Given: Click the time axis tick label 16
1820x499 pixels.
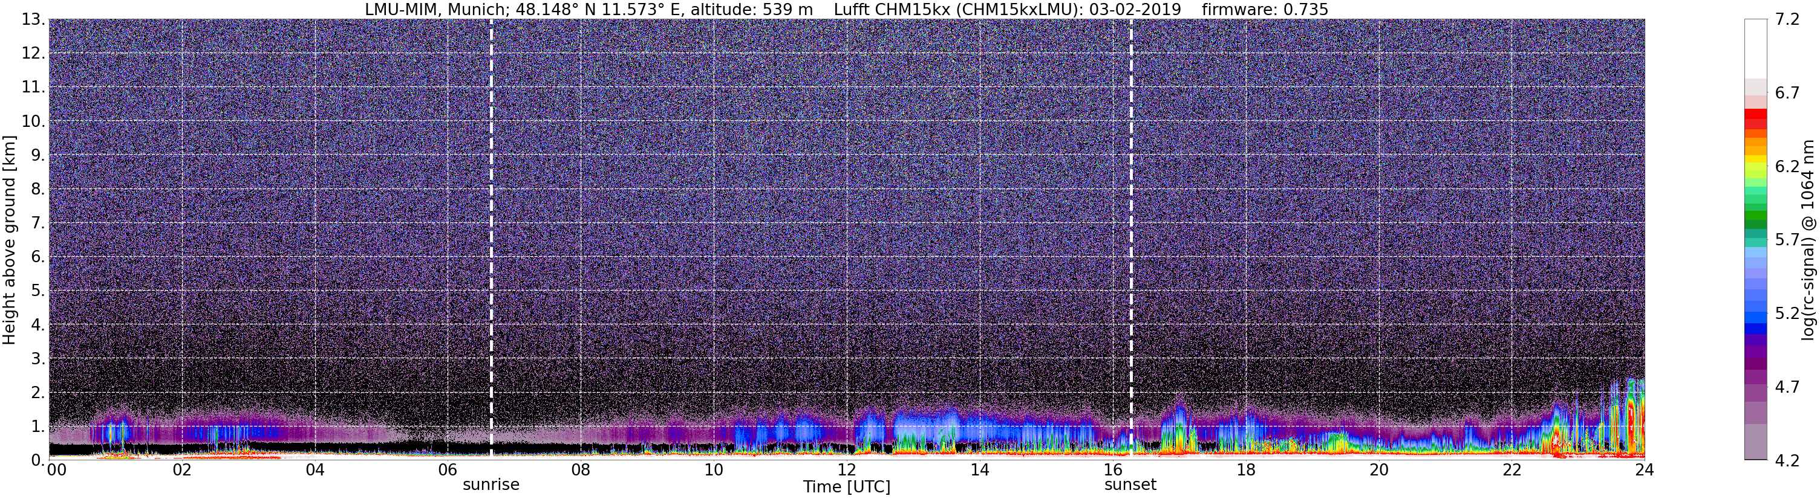Looking at the screenshot, I should click(1113, 470).
